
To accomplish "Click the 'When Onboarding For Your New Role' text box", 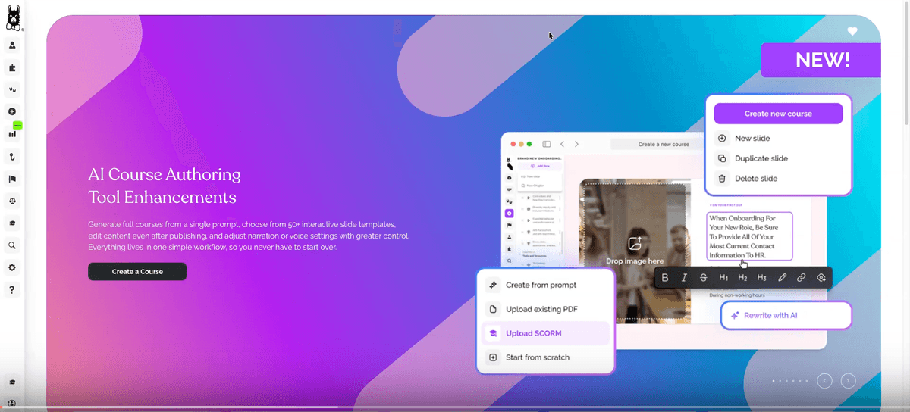I will coord(749,236).
